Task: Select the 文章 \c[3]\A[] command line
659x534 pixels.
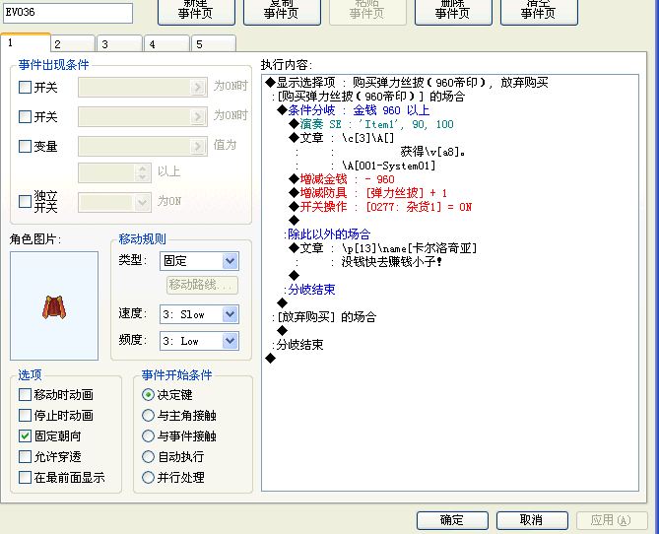Action: (x=342, y=138)
